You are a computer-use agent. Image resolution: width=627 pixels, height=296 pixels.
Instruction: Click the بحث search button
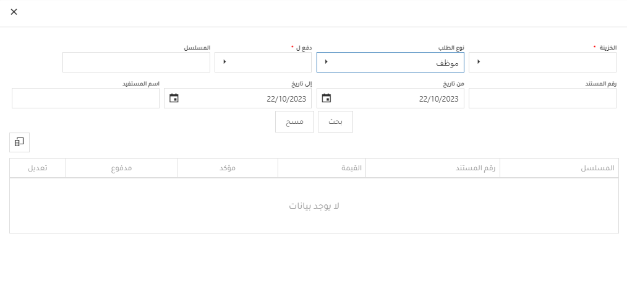click(335, 122)
